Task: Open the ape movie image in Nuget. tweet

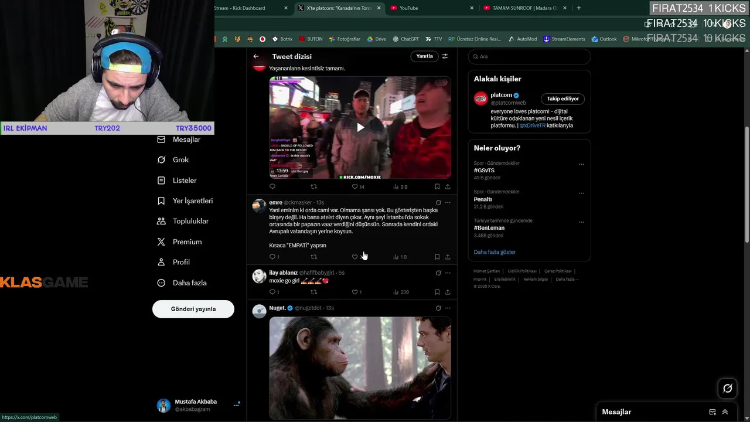Action: pyautogui.click(x=360, y=368)
